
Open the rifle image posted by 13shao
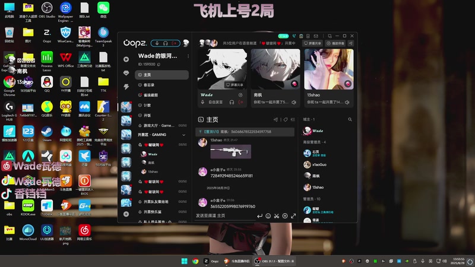230,151
